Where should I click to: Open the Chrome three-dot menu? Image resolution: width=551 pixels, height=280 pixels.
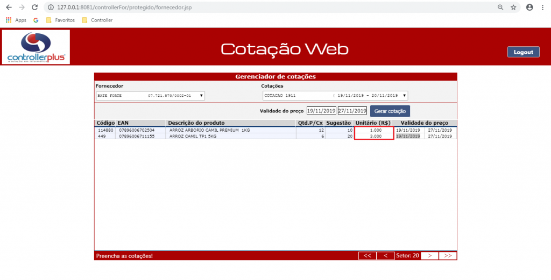pos(543,8)
